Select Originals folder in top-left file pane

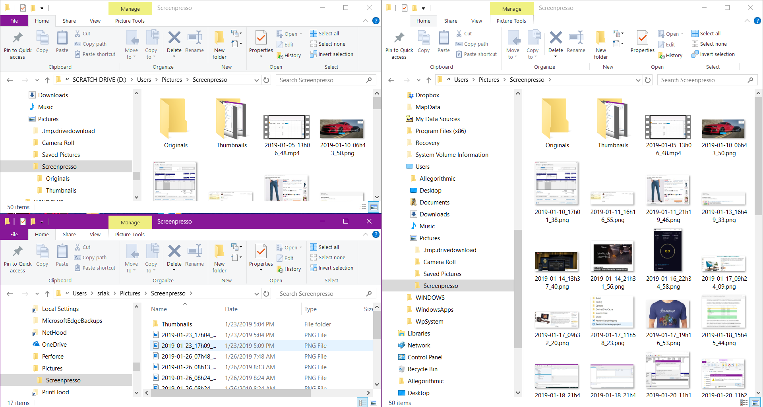click(x=176, y=123)
